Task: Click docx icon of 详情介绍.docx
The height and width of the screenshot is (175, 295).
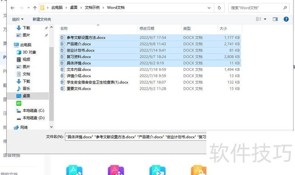Action: point(63,76)
